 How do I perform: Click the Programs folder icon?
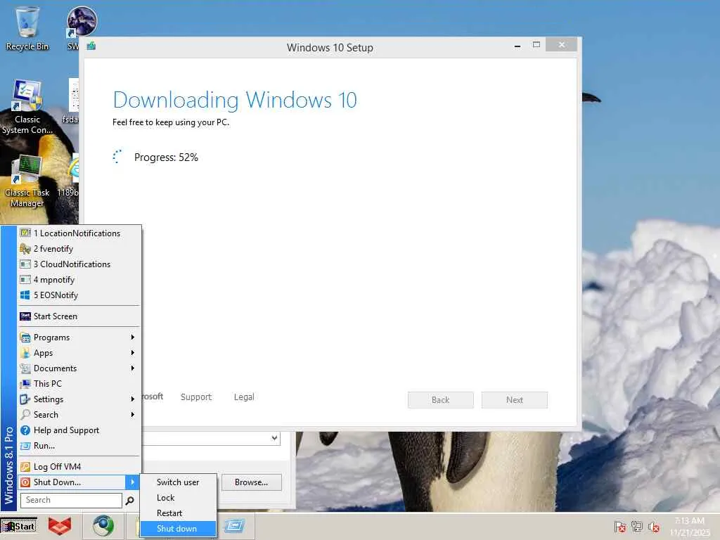click(x=25, y=337)
